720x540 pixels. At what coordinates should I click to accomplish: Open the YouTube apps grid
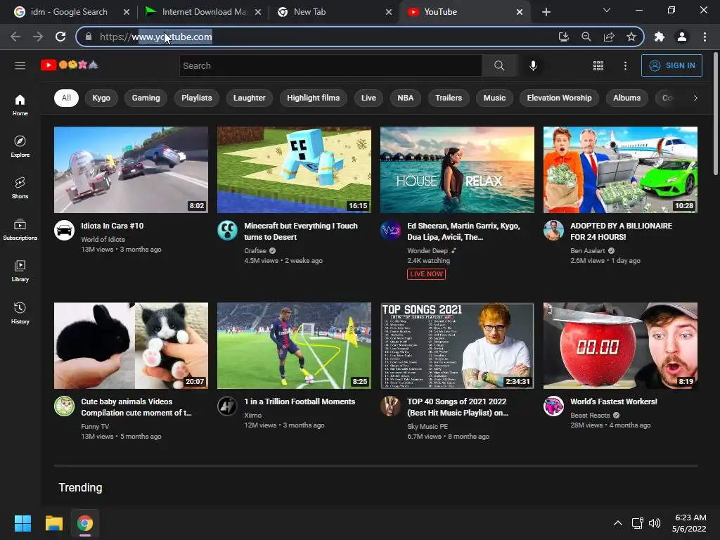(x=598, y=65)
